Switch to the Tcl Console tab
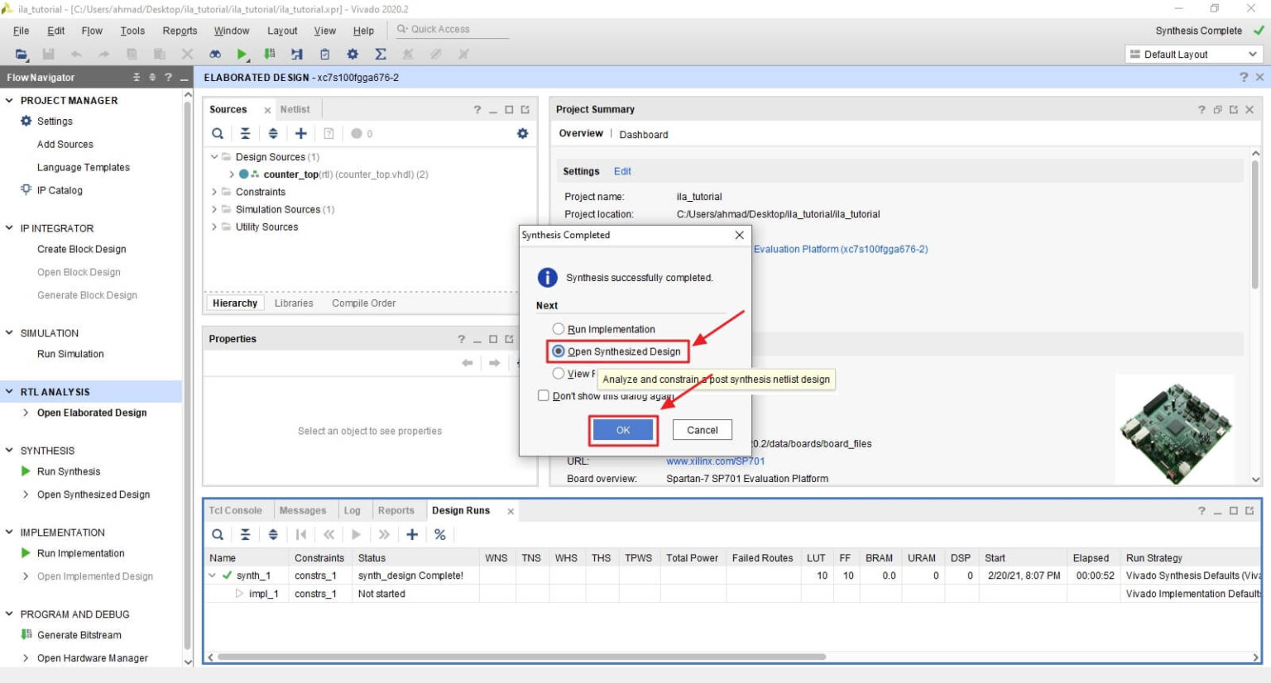The height and width of the screenshot is (683, 1271). click(235, 511)
